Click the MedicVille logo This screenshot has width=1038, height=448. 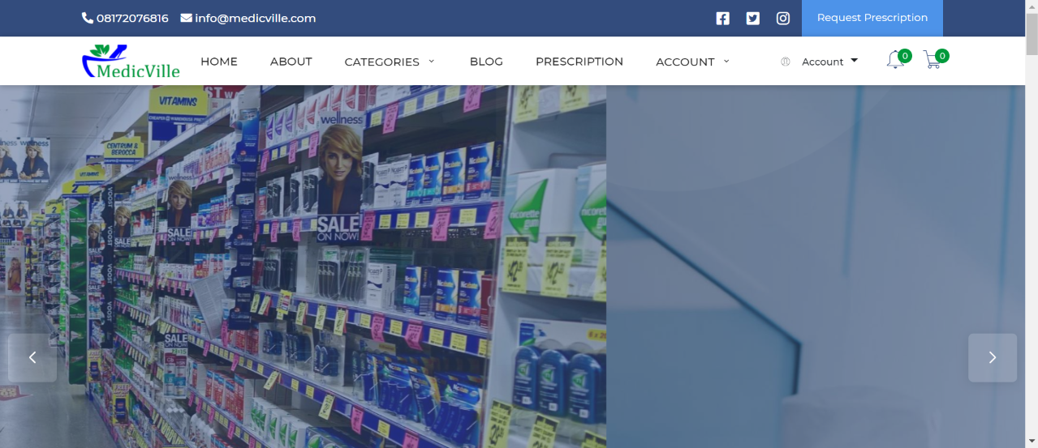click(131, 62)
